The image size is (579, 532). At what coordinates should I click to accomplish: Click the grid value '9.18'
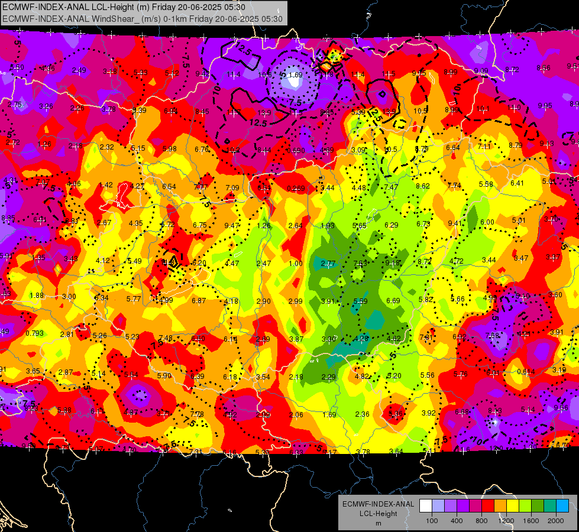(x=392, y=263)
